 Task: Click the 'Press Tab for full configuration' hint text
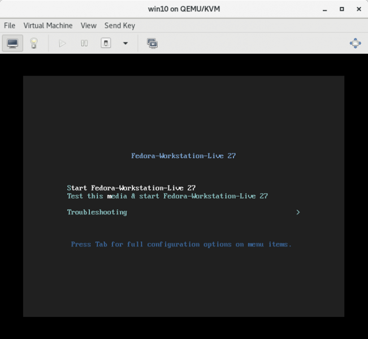[181, 244]
